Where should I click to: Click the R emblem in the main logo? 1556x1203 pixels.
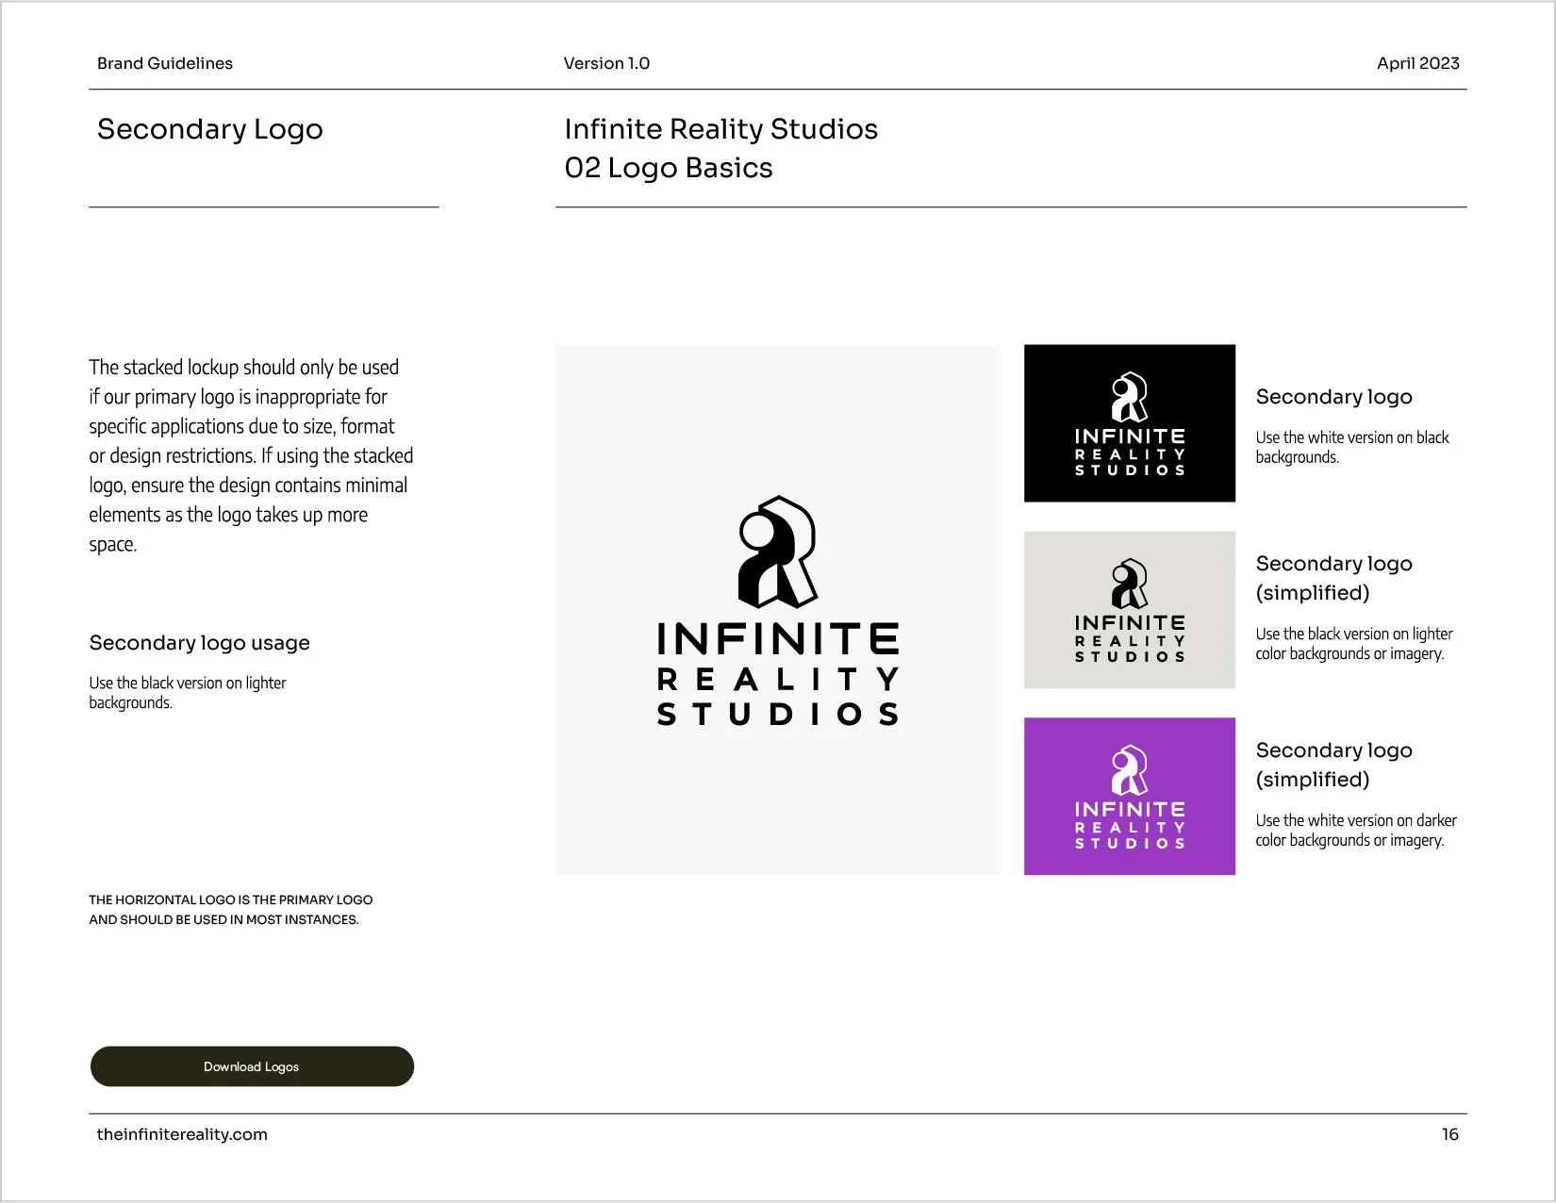(x=778, y=552)
